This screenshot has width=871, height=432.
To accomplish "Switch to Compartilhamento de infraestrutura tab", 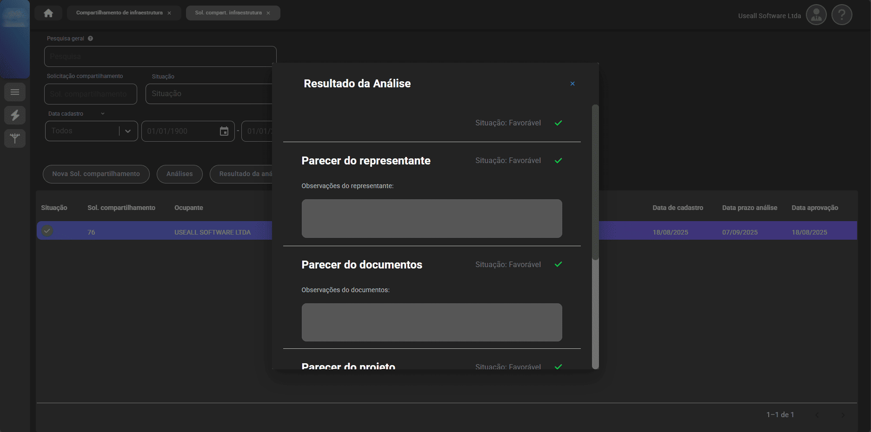I will point(119,13).
